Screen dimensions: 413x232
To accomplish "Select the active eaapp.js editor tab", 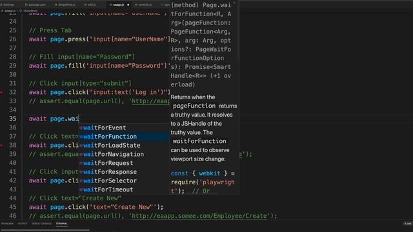I will pyautogui.click(x=119, y=5).
